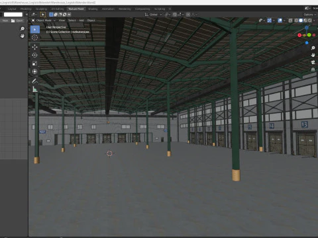Open selectability and visibility dropdown
The height and width of the screenshot is (238, 318).
261,20
